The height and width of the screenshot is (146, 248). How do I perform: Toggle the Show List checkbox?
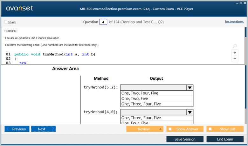210,129
